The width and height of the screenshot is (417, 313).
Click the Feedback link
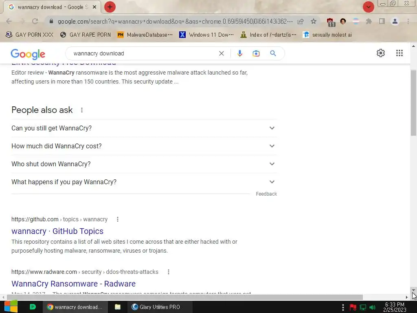pyautogui.click(x=266, y=194)
